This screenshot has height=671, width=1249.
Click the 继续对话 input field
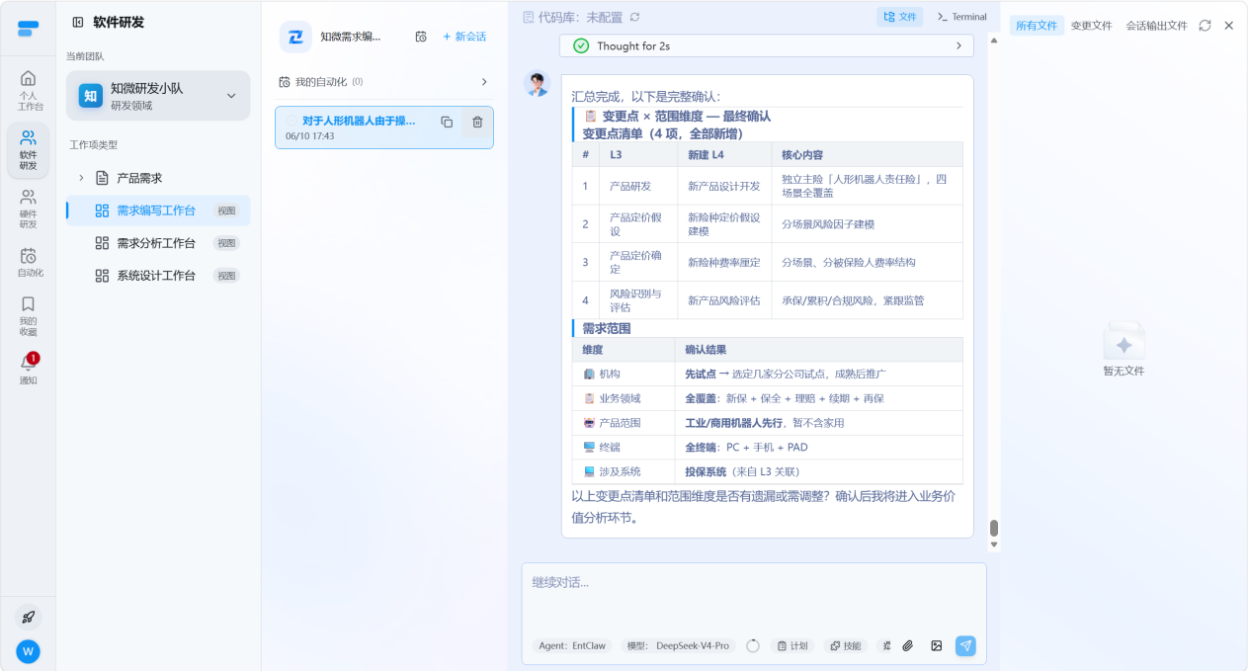click(x=754, y=597)
